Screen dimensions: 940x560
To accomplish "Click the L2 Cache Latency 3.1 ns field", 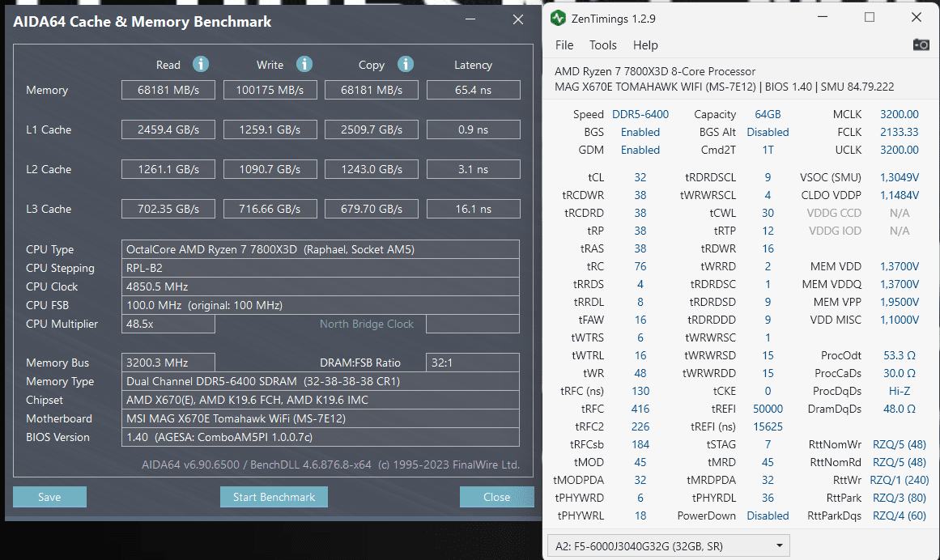I will point(474,169).
